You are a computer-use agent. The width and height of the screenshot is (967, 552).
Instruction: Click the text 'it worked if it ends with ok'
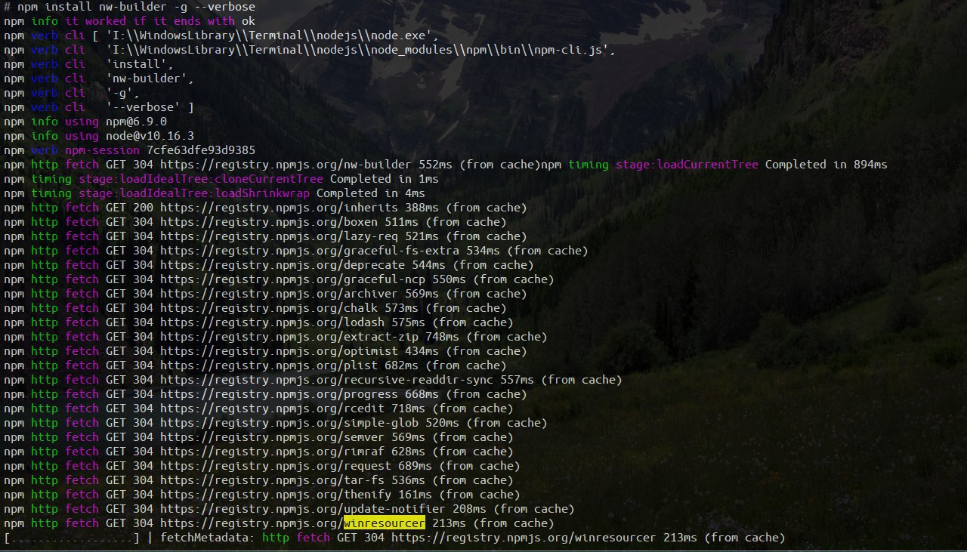[x=160, y=21]
